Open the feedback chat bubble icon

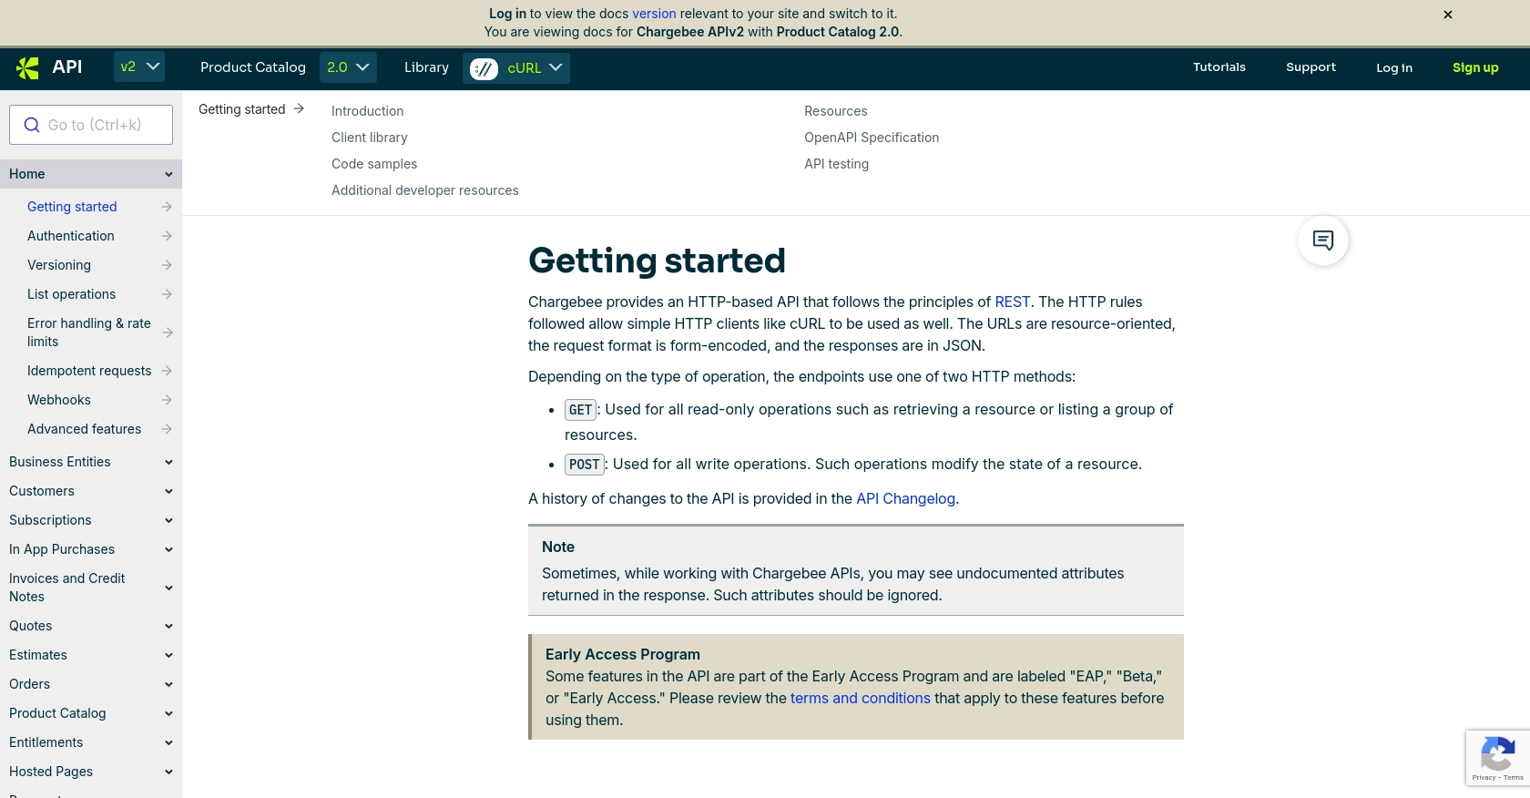pos(1323,240)
